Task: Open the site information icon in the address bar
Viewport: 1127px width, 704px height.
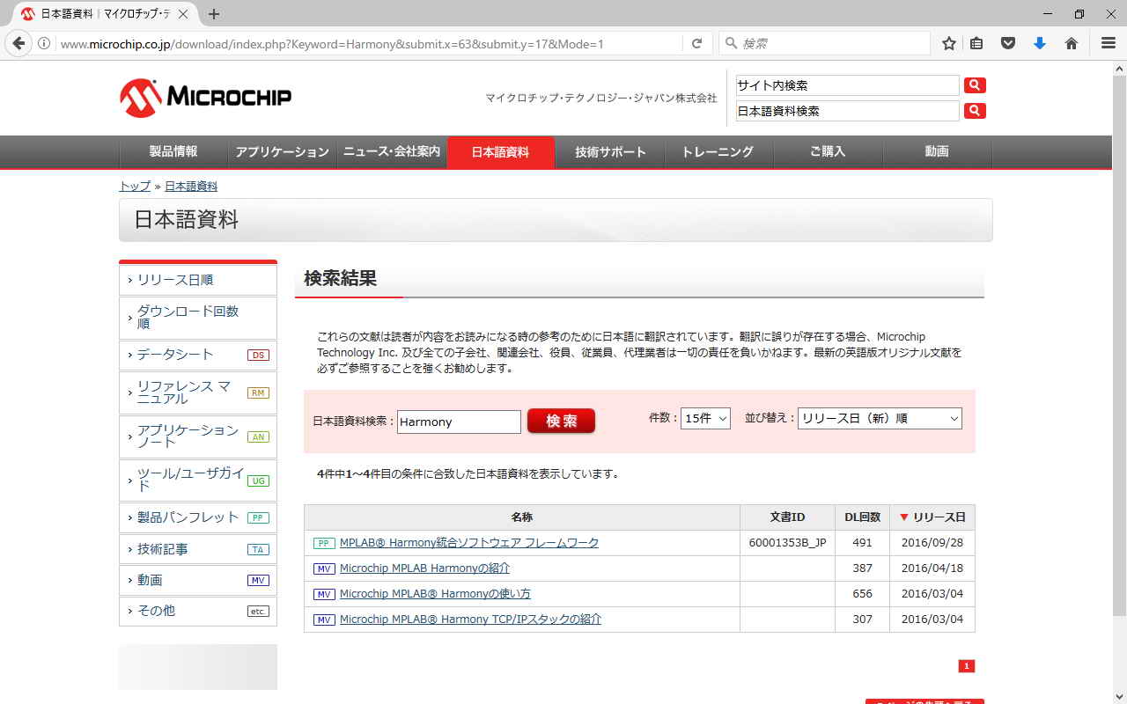Action: (x=44, y=43)
